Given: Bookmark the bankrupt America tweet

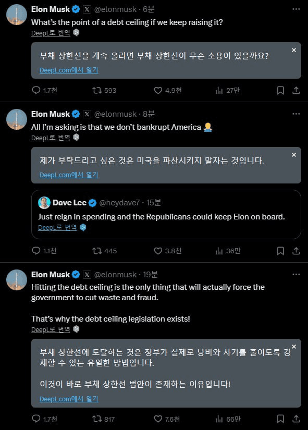Looking at the screenshot, I should pos(280,251).
